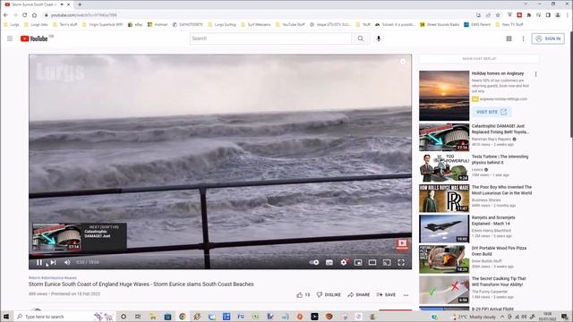Click the channel watermark in video corner

(x=402, y=244)
